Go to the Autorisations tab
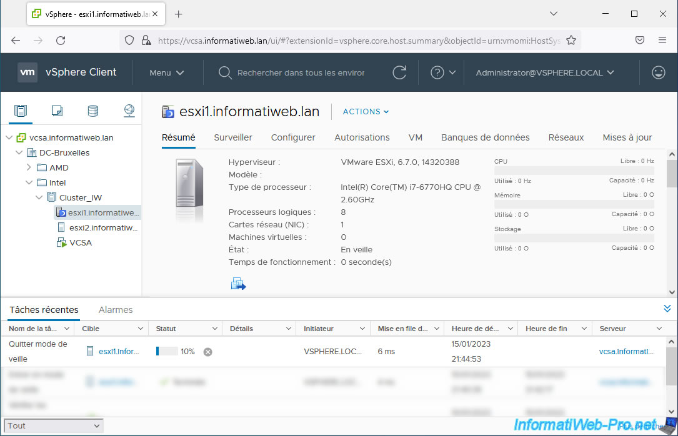 (x=362, y=137)
